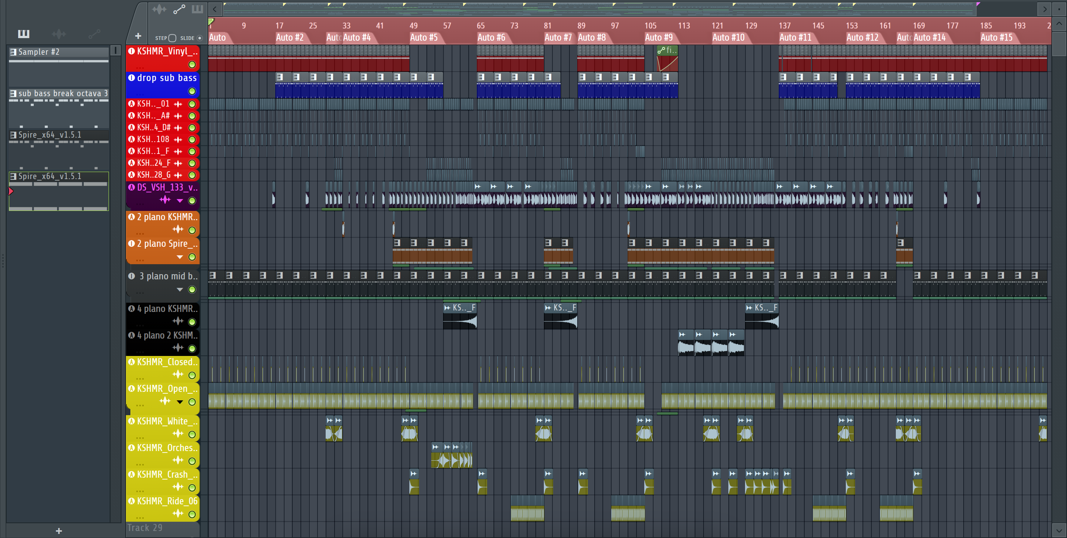Click waveform icon on KSH..1_F track
Image resolution: width=1067 pixels, height=538 pixels.
(x=178, y=151)
